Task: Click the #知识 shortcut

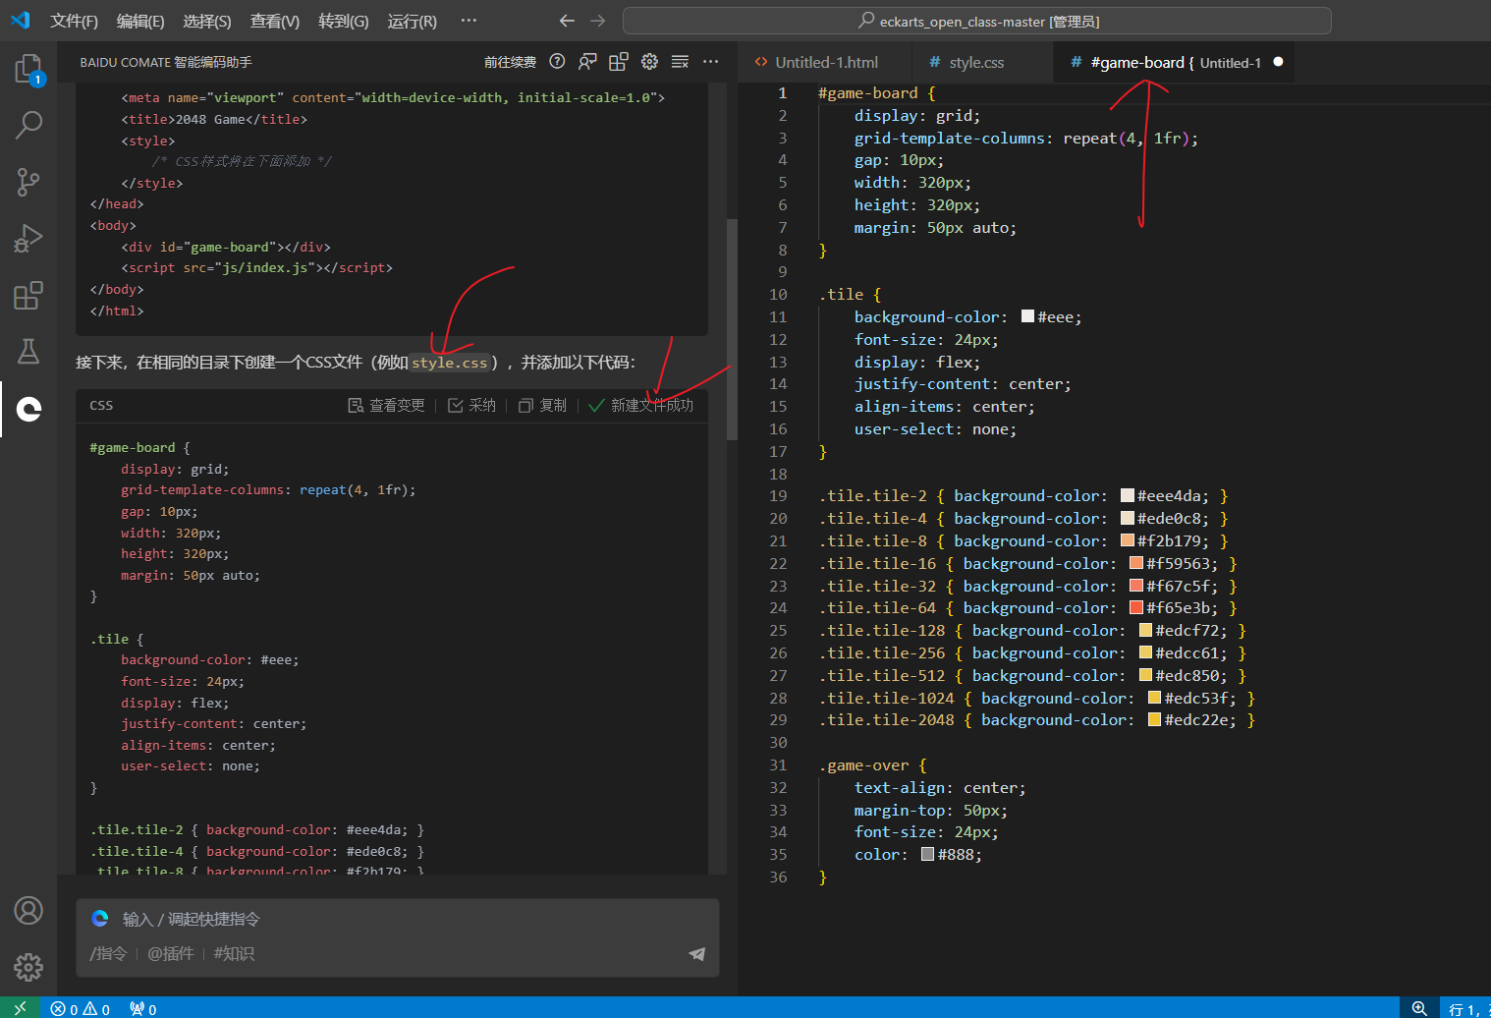Action: (x=234, y=953)
